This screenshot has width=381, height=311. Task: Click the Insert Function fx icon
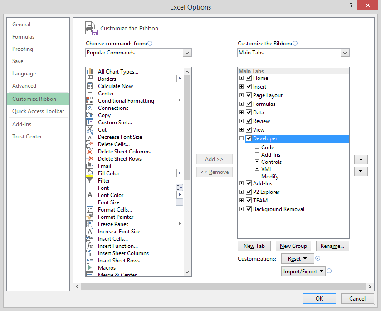(x=89, y=246)
